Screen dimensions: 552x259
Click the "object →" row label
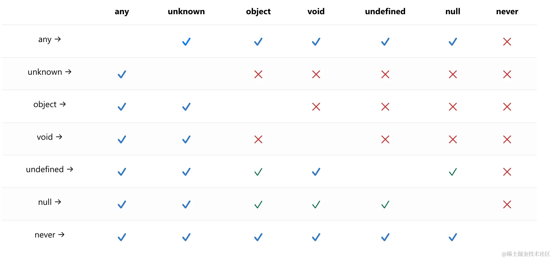(x=49, y=104)
